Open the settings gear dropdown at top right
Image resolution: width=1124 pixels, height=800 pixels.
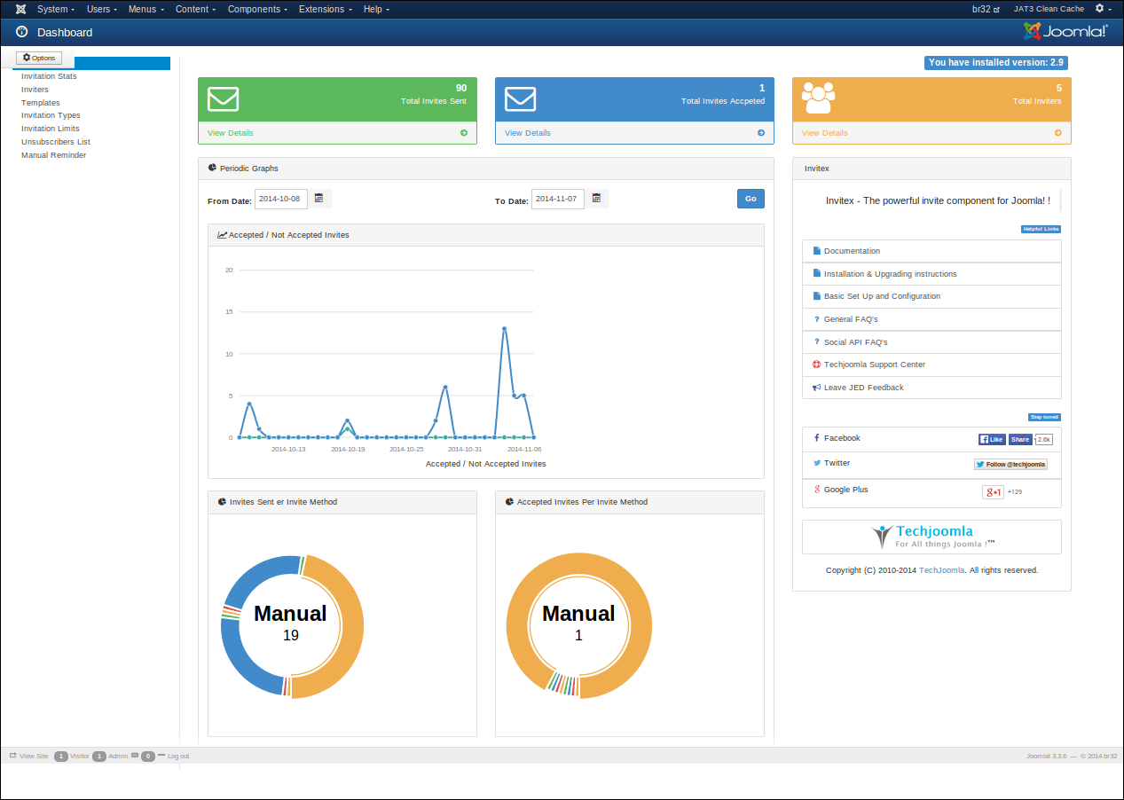(x=1103, y=9)
